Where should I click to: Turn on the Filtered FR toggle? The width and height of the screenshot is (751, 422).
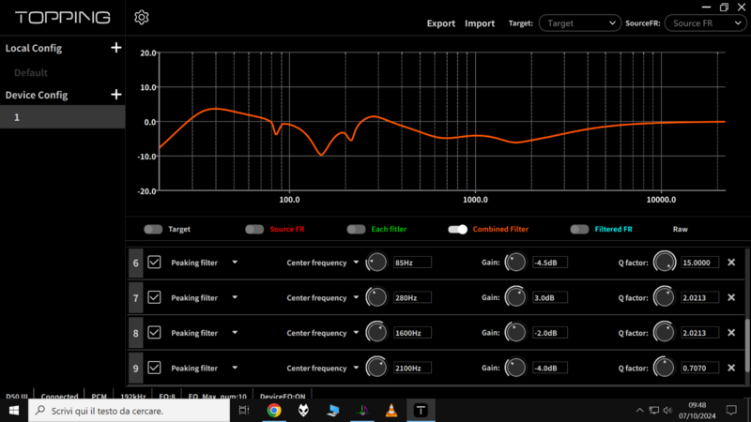point(579,230)
